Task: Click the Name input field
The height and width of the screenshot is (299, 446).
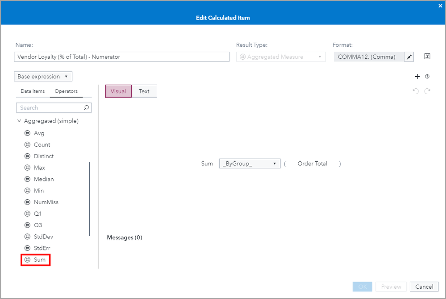Action: [121, 57]
